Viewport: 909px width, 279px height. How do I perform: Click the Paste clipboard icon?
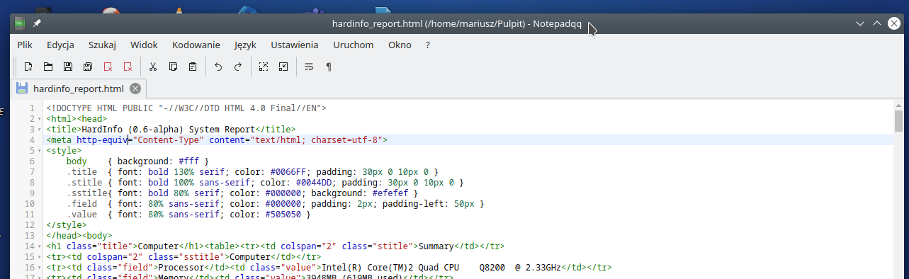point(193,67)
